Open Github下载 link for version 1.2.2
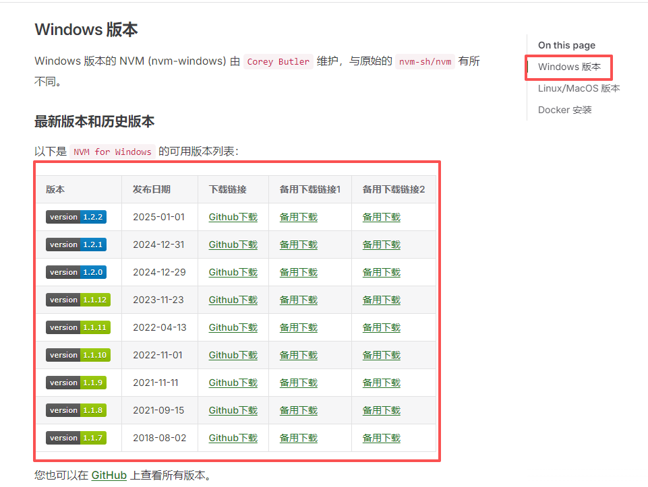 (233, 217)
